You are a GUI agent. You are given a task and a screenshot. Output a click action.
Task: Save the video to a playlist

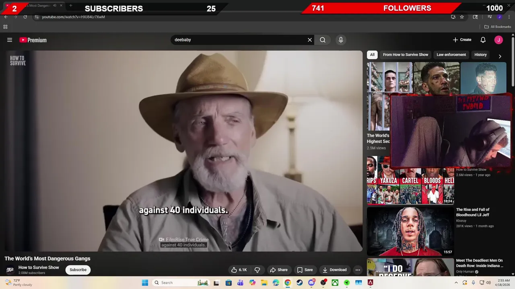point(305,270)
